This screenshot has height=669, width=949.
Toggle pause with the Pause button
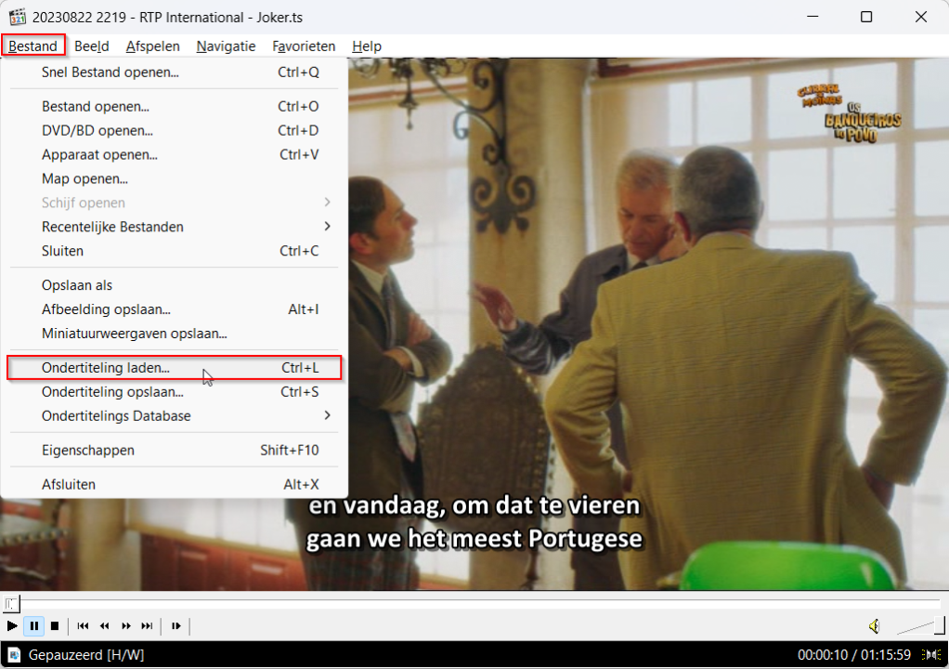click(34, 626)
